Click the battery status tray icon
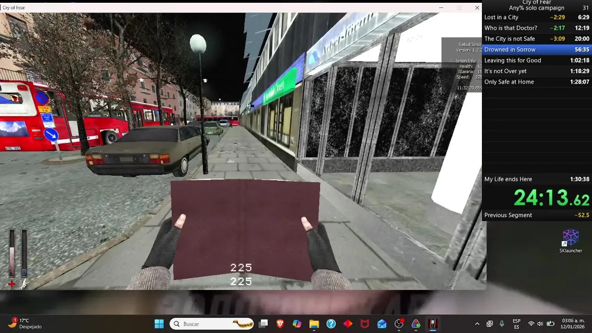 (550, 324)
